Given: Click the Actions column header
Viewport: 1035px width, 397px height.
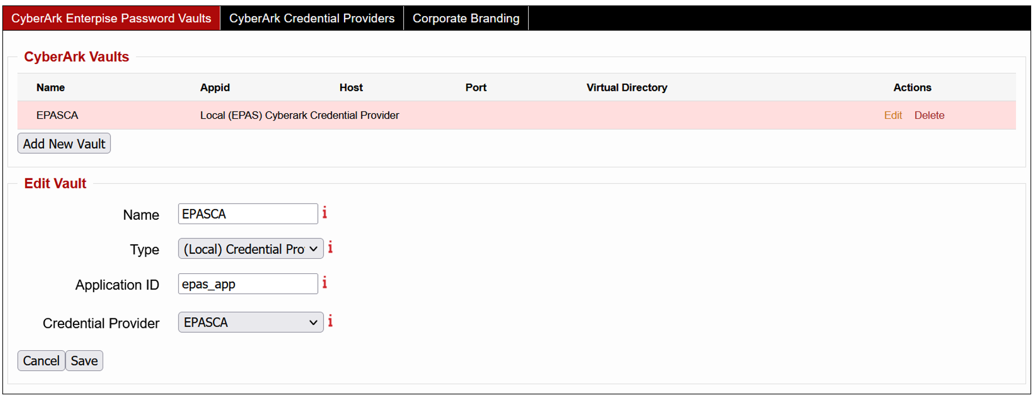Looking at the screenshot, I should (912, 88).
